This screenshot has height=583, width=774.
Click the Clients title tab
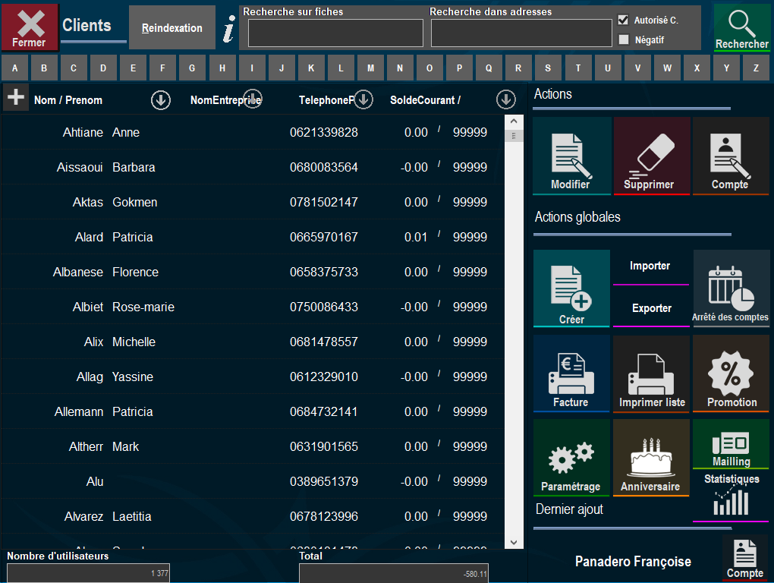point(87,25)
